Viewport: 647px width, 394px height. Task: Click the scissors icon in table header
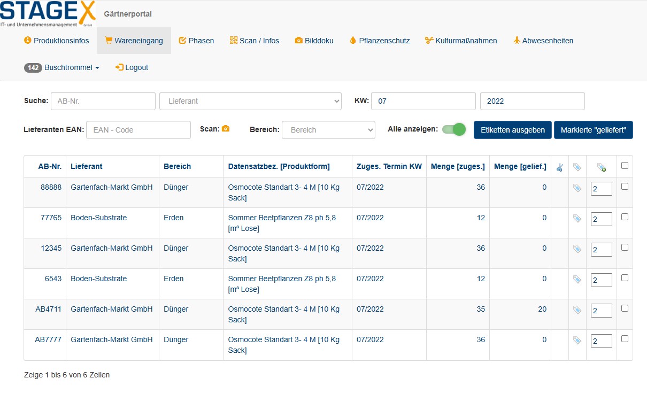[x=559, y=167]
